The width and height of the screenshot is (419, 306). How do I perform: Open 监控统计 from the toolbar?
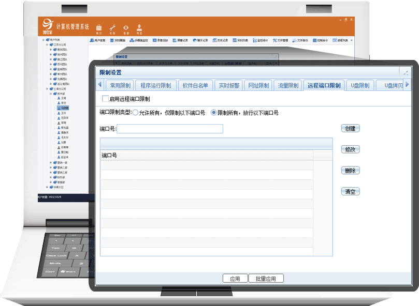pyautogui.click(x=260, y=40)
